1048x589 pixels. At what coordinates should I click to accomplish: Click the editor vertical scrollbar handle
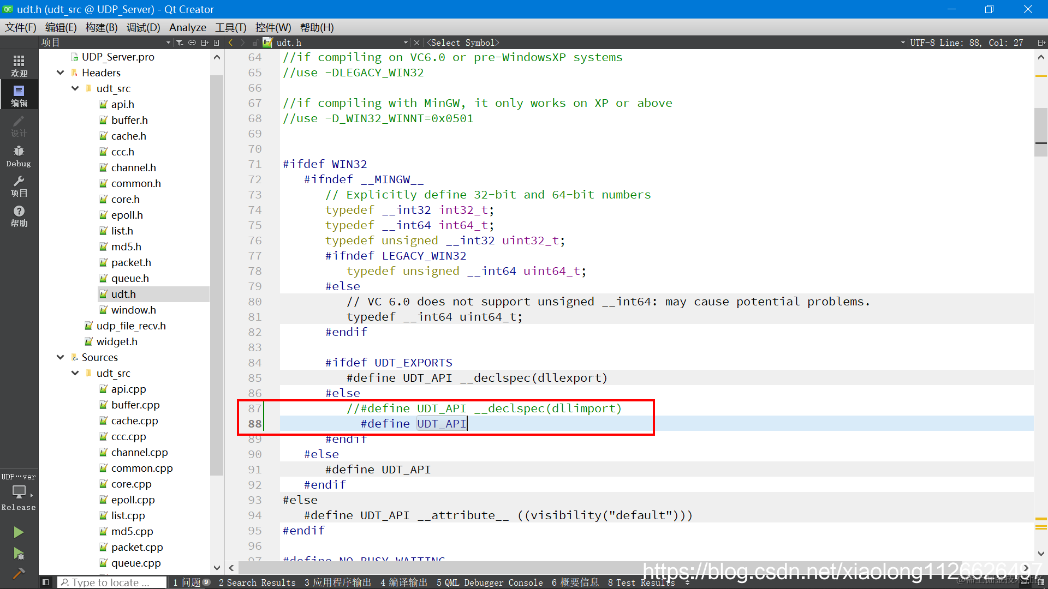pos(1040,131)
